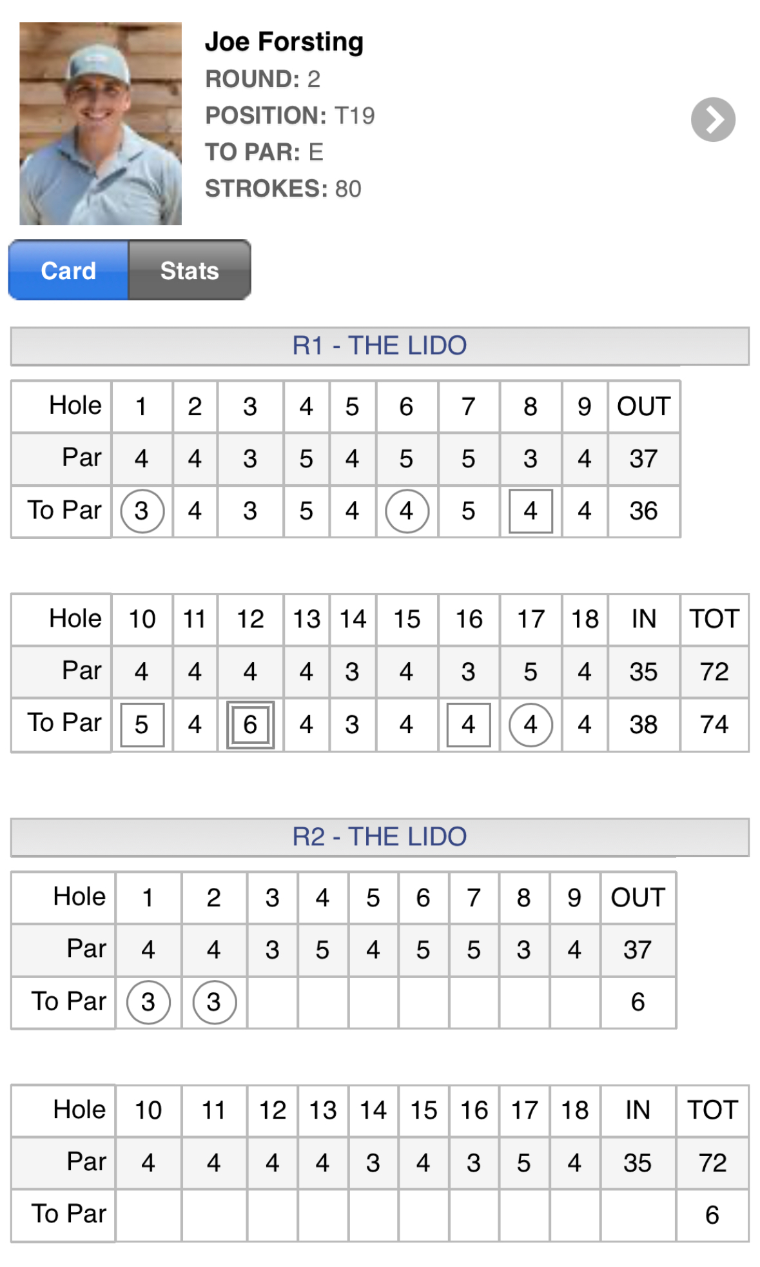This screenshot has width=760, height=1267.
Task: Switch to the Stats tab
Action: click(190, 271)
